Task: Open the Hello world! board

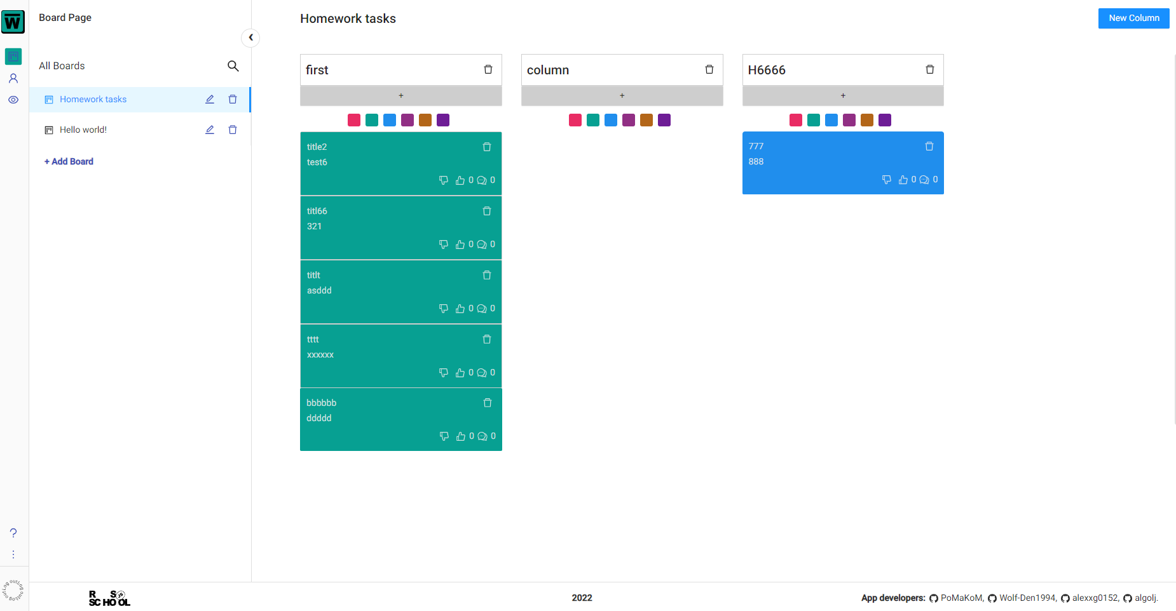Action: 83,130
